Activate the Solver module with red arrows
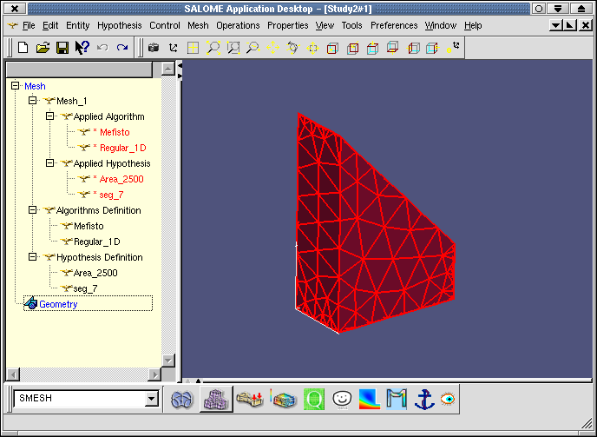The width and height of the screenshot is (597, 437). point(250,400)
